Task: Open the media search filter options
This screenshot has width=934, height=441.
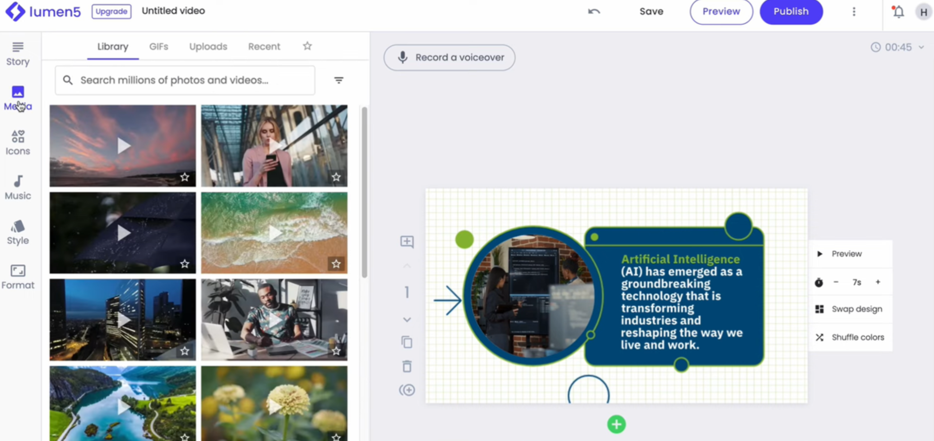Action: [x=338, y=80]
